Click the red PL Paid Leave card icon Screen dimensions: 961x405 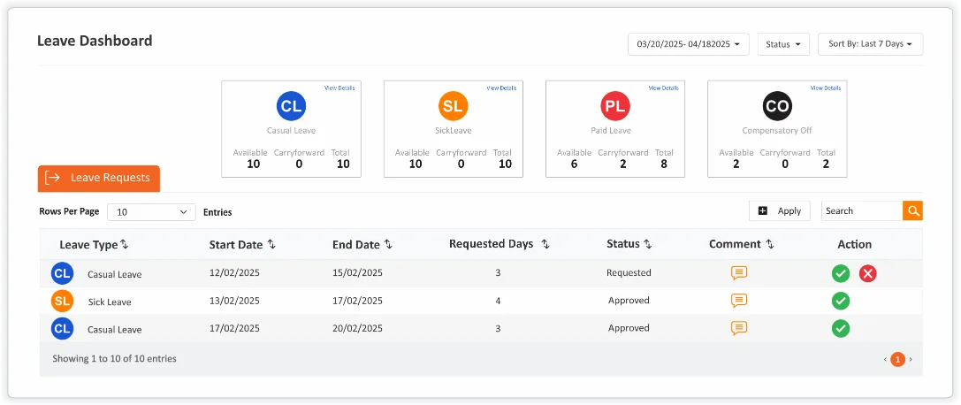tap(615, 107)
